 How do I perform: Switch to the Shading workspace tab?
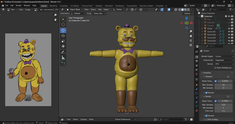click(99, 6)
